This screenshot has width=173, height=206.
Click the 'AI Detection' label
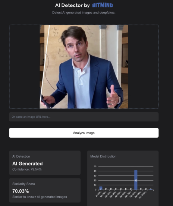tap(21, 156)
